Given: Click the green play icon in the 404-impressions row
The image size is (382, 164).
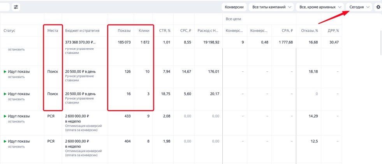Looking at the screenshot, I should [x=5, y=141].
